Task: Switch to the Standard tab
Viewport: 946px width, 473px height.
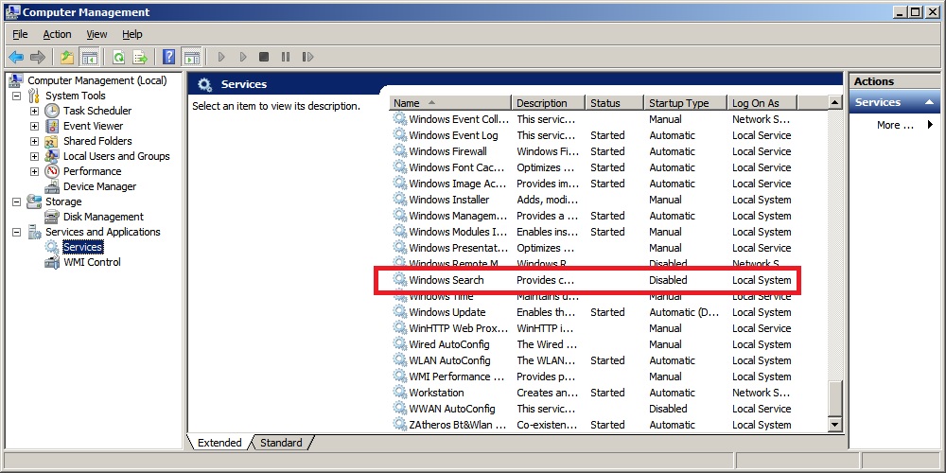Action: click(x=281, y=443)
